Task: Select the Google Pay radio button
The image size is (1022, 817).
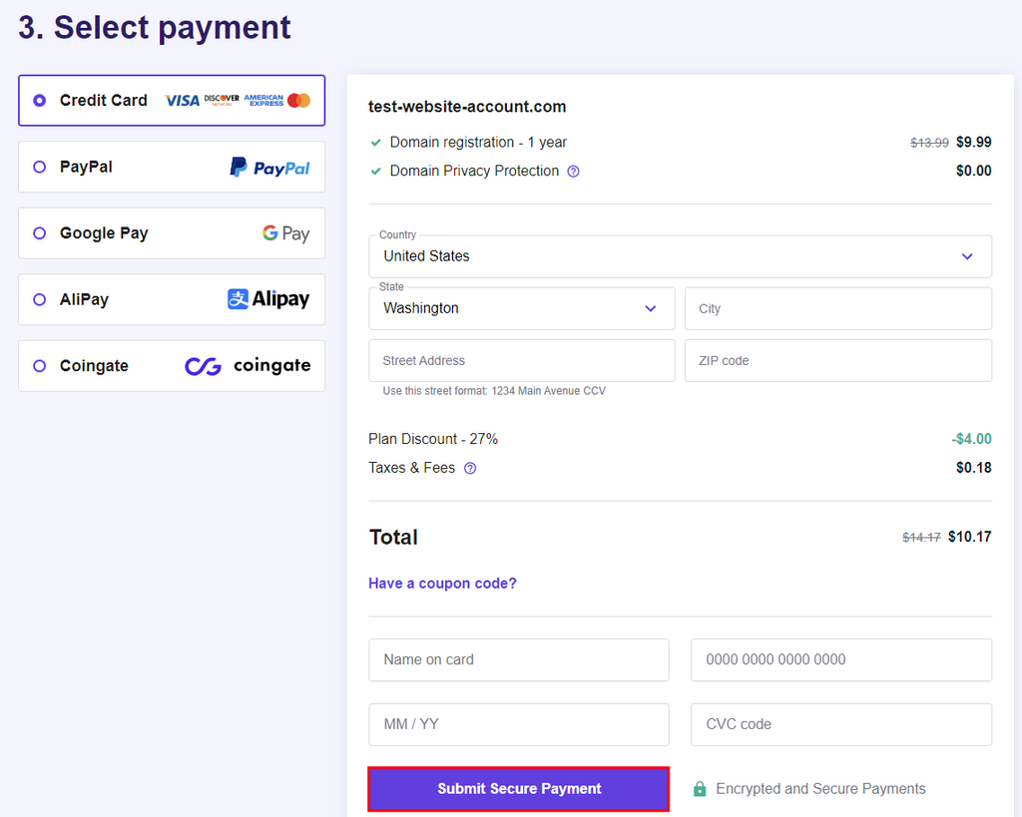Action: coord(40,233)
